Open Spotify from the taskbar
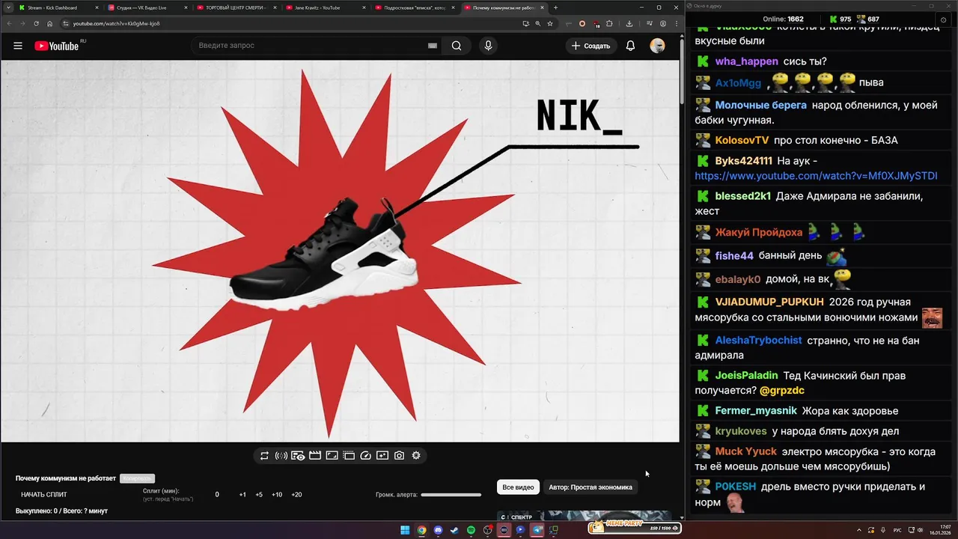Viewport: 958px width, 539px height. pyautogui.click(x=471, y=530)
